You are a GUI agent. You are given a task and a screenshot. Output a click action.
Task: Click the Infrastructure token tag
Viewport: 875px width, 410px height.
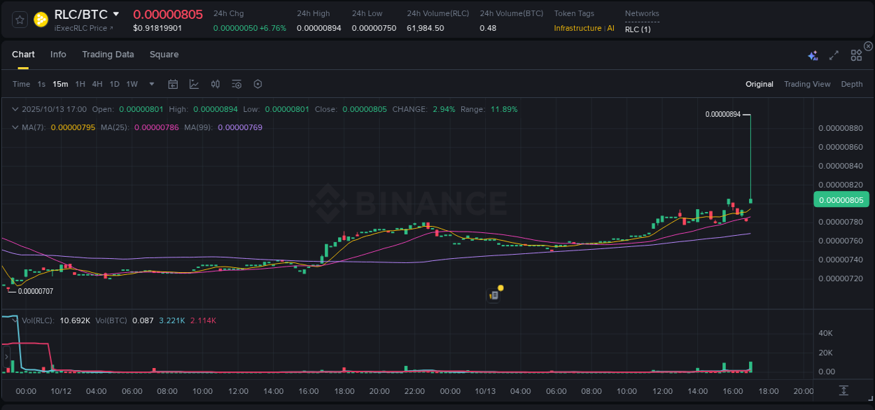[x=578, y=28]
